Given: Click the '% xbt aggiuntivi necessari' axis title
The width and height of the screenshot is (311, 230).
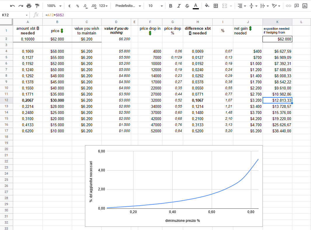Looking at the screenshot, I should click(91, 181).
